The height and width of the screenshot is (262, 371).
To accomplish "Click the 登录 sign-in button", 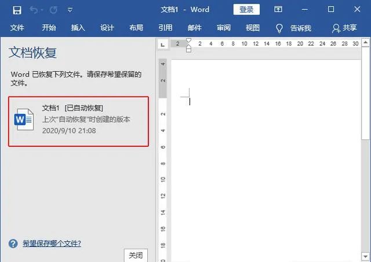I will tap(246, 10).
